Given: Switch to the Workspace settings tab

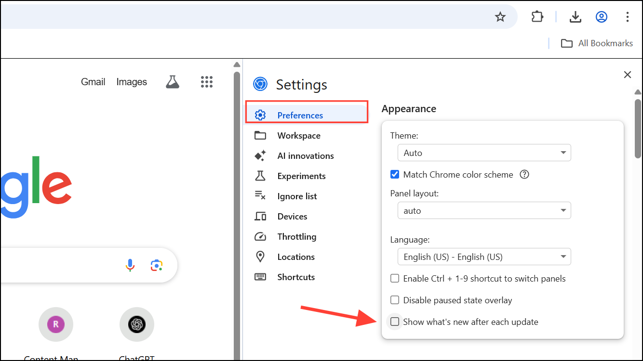Looking at the screenshot, I should pos(298,136).
